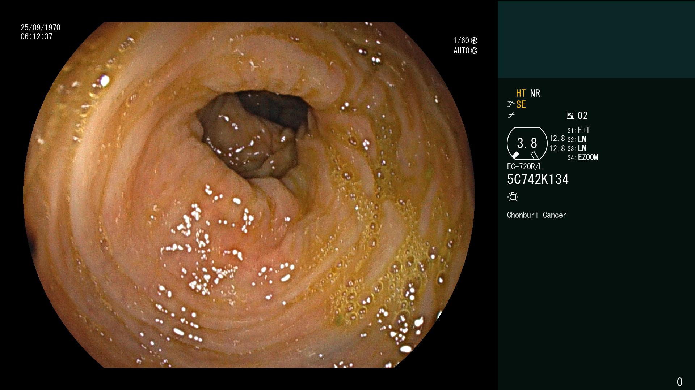Viewport: 695px width, 390px height.
Task: Click the filled white marker in scope diagram
Action: click(515, 155)
